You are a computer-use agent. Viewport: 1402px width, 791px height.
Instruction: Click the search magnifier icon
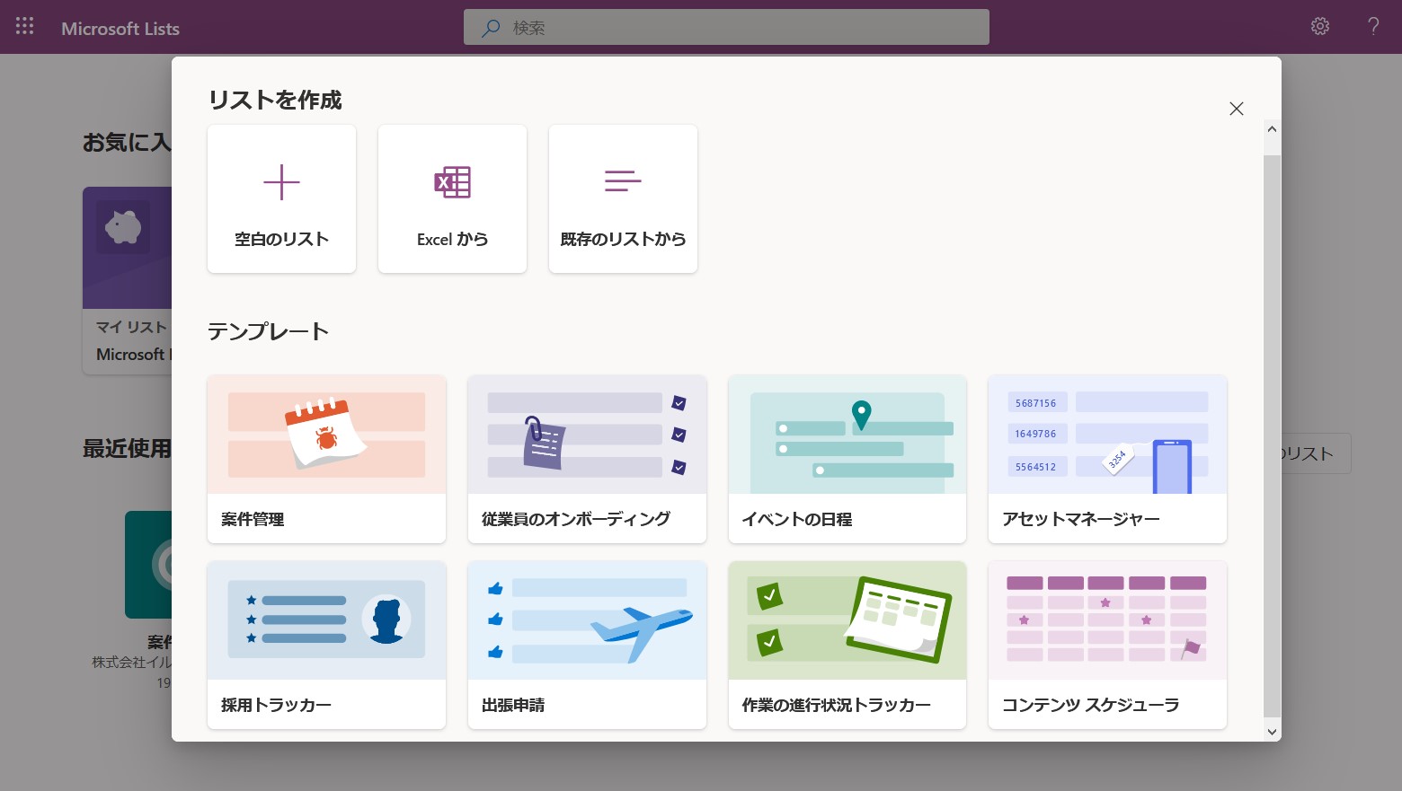(491, 28)
